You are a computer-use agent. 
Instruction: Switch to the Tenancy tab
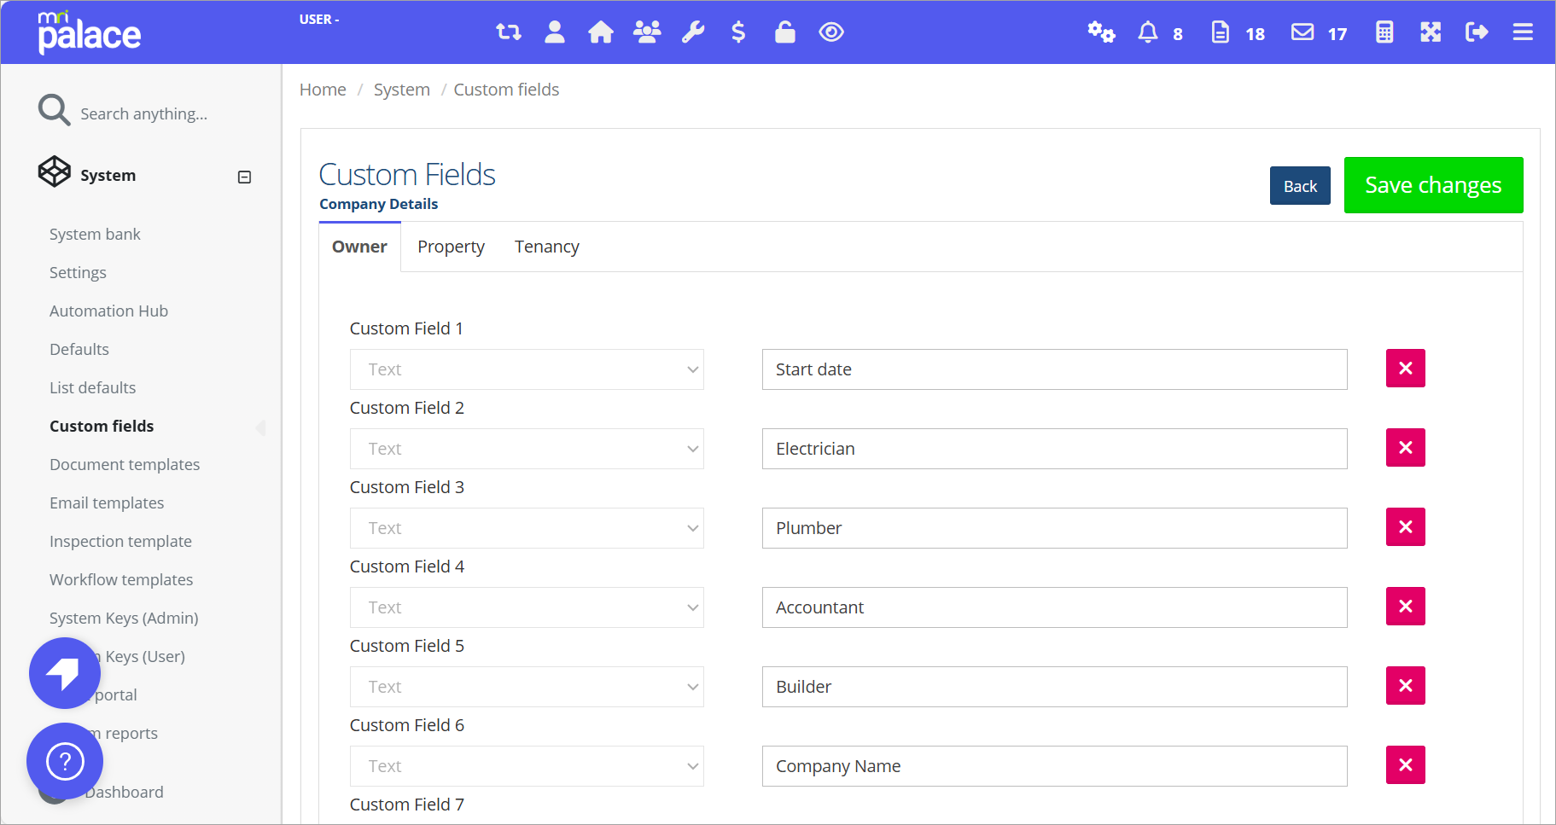(547, 247)
